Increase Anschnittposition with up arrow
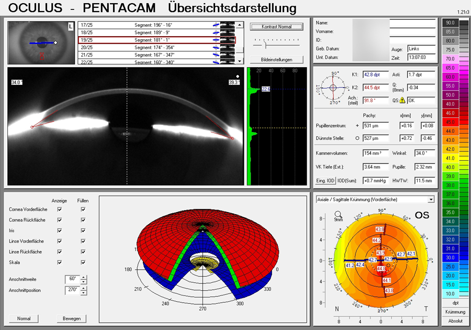471x330 pixels. pyautogui.click(x=84, y=289)
